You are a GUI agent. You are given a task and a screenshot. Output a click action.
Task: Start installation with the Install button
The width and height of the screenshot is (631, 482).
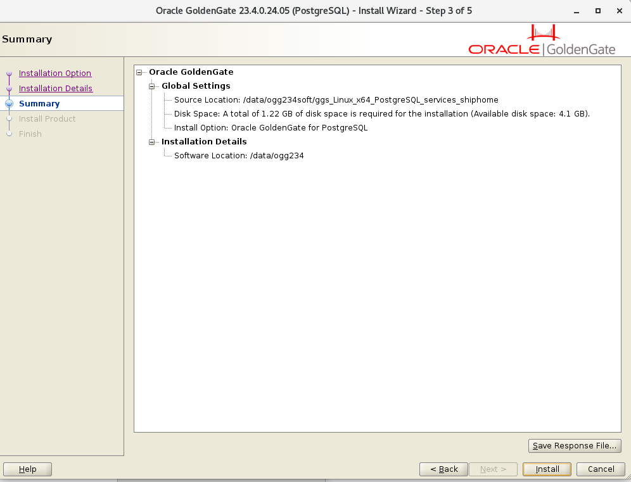tap(547, 469)
